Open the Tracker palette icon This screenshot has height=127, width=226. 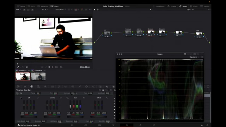[x=93, y=86]
